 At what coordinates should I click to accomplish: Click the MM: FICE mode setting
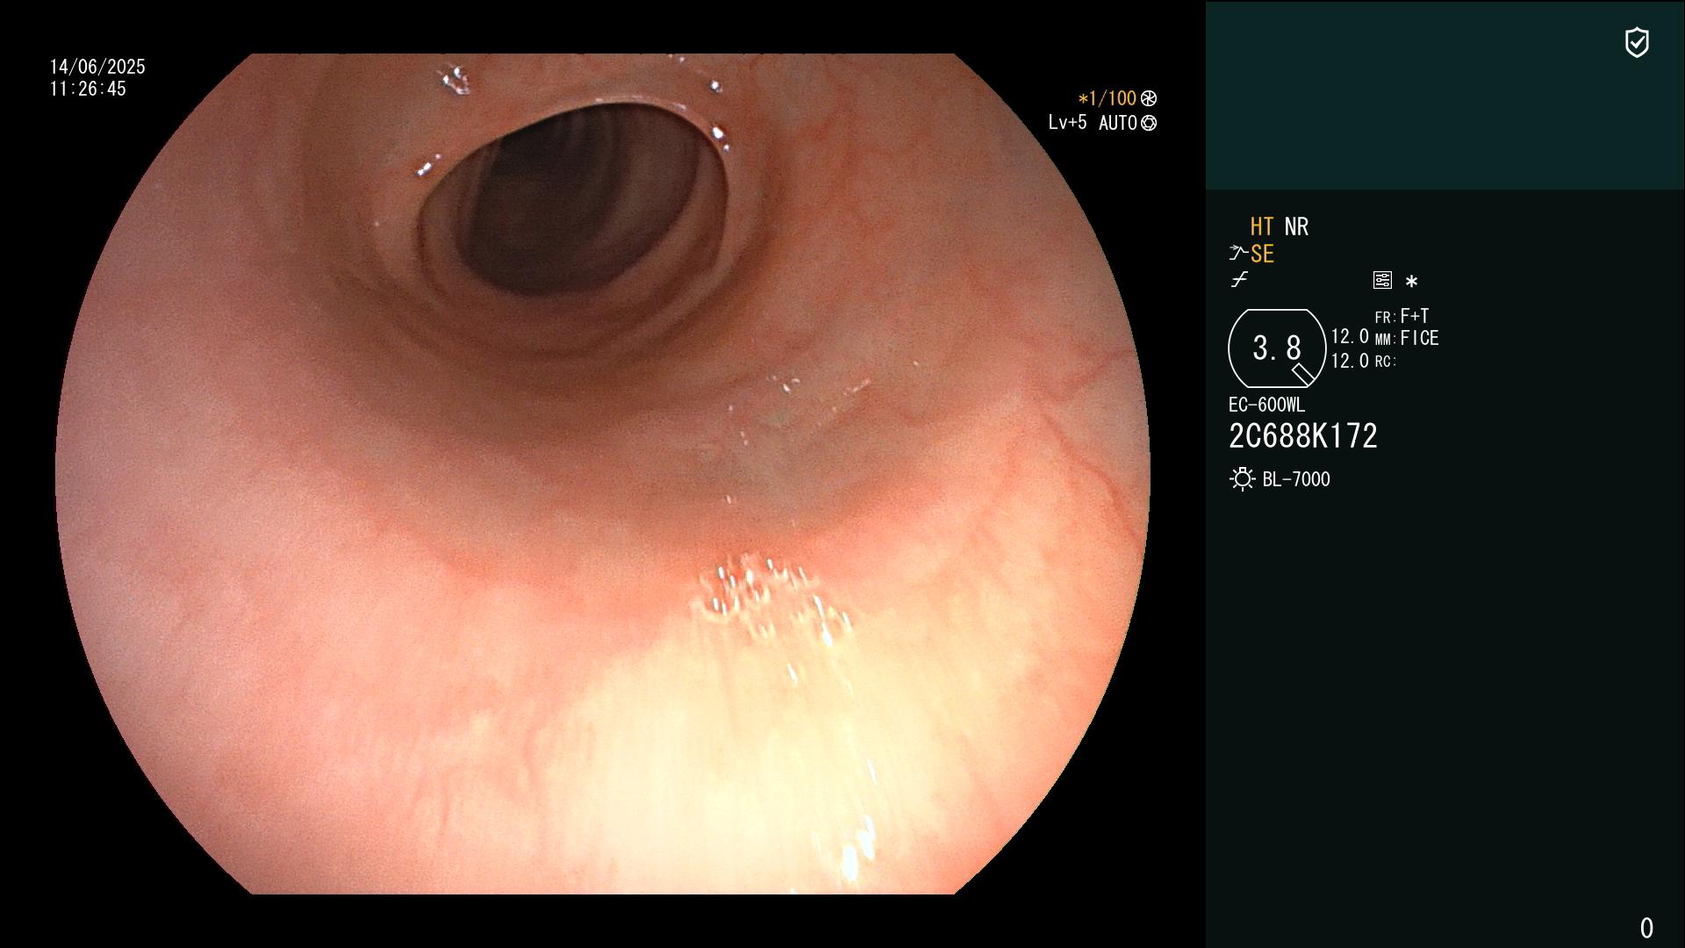(x=1407, y=338)
